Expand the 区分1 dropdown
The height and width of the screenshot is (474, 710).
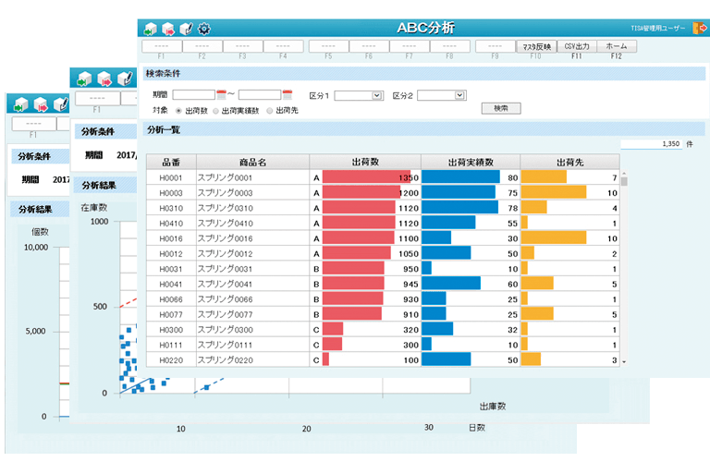376,95
